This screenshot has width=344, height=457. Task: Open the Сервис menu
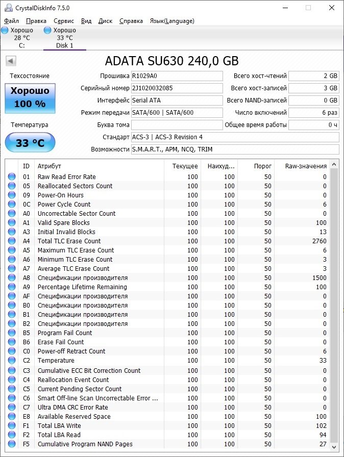pyautogui.click(x=64, y=21)
